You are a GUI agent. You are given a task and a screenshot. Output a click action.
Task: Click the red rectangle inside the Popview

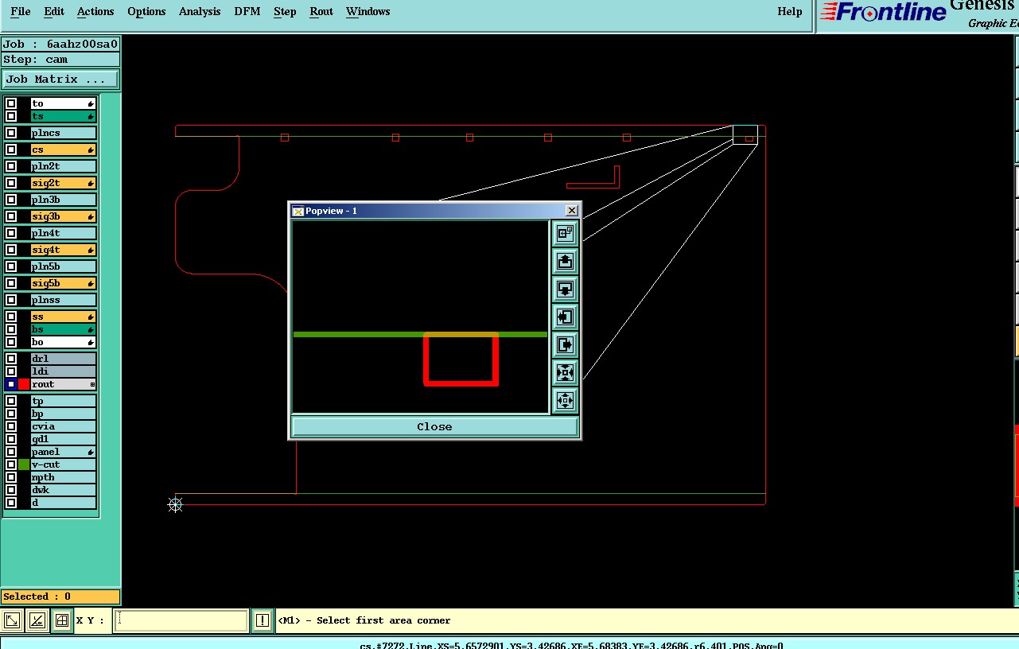click(461, 359)
